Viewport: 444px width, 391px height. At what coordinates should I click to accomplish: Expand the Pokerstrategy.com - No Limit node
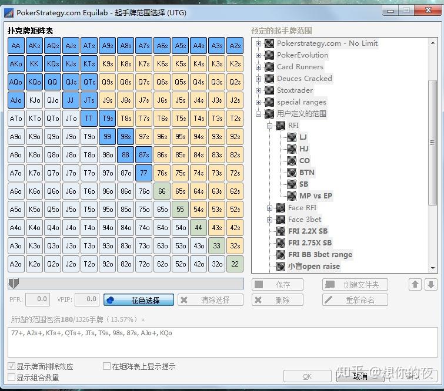pyautogui.click(x=258, y=43)
